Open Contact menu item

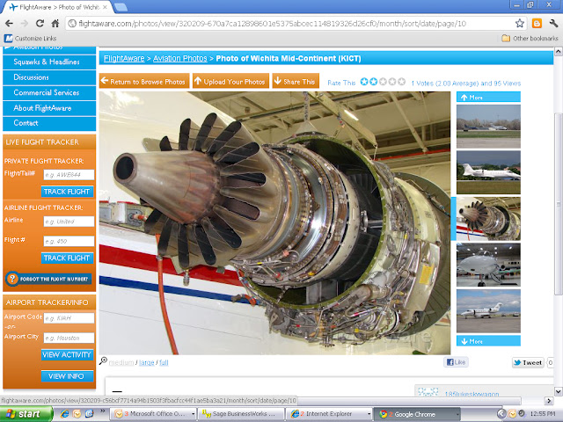pyautogui.click(x=49, y=123)
